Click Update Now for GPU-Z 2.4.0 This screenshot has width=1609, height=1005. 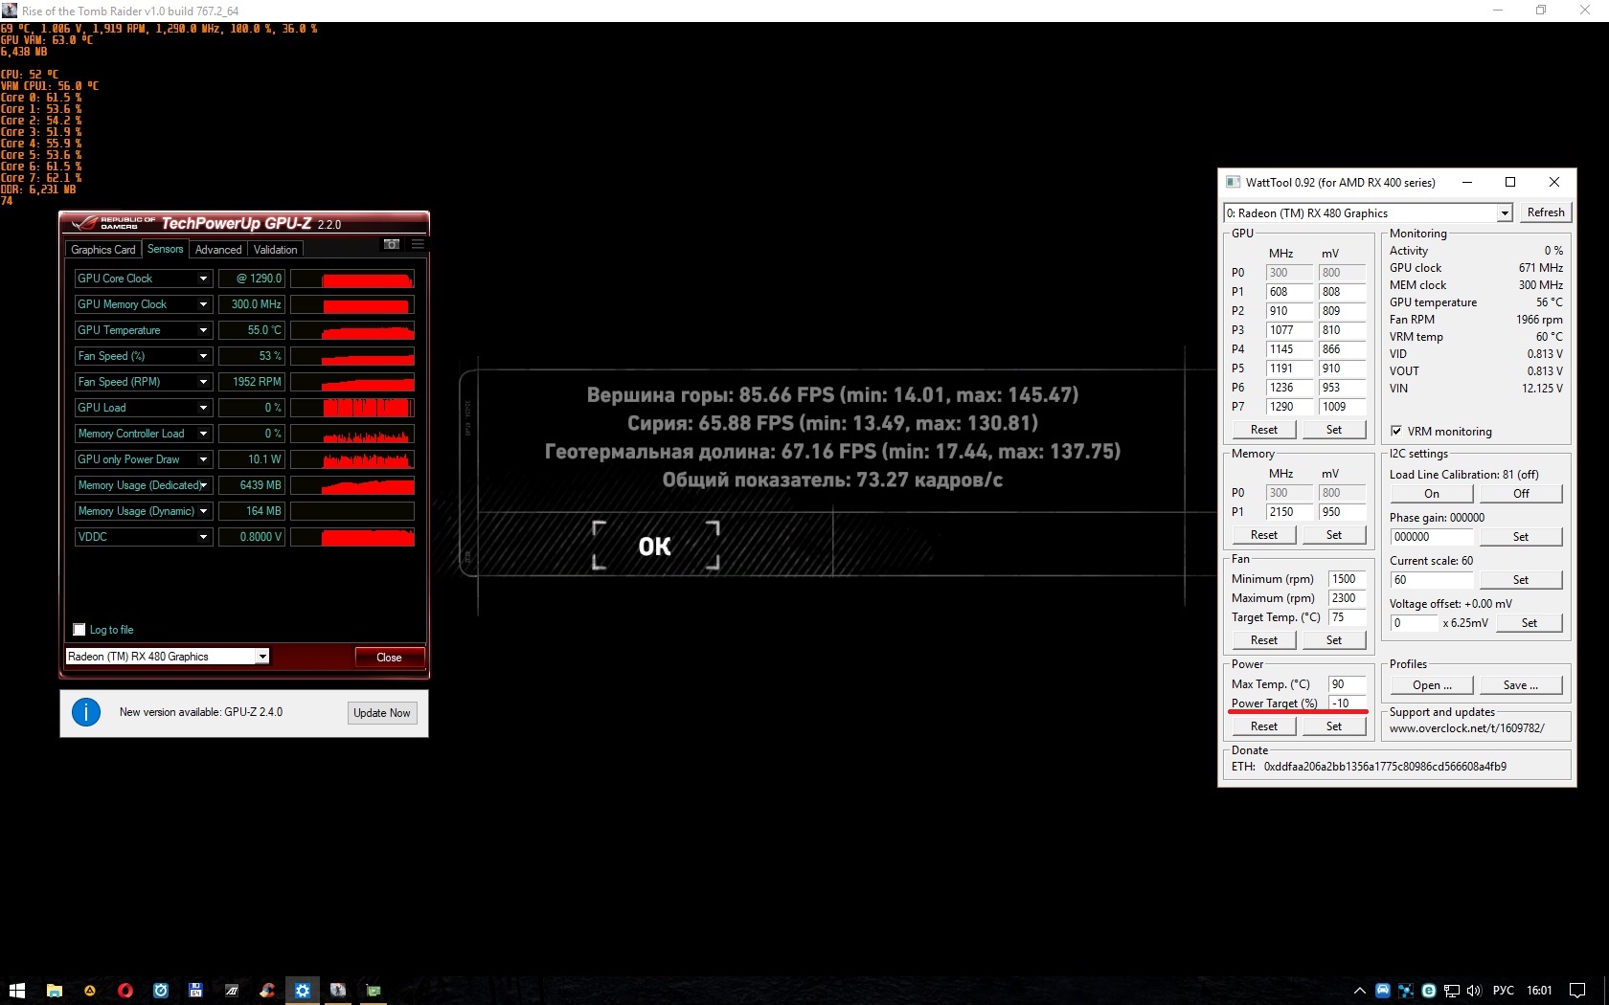(x=382, y=713)
